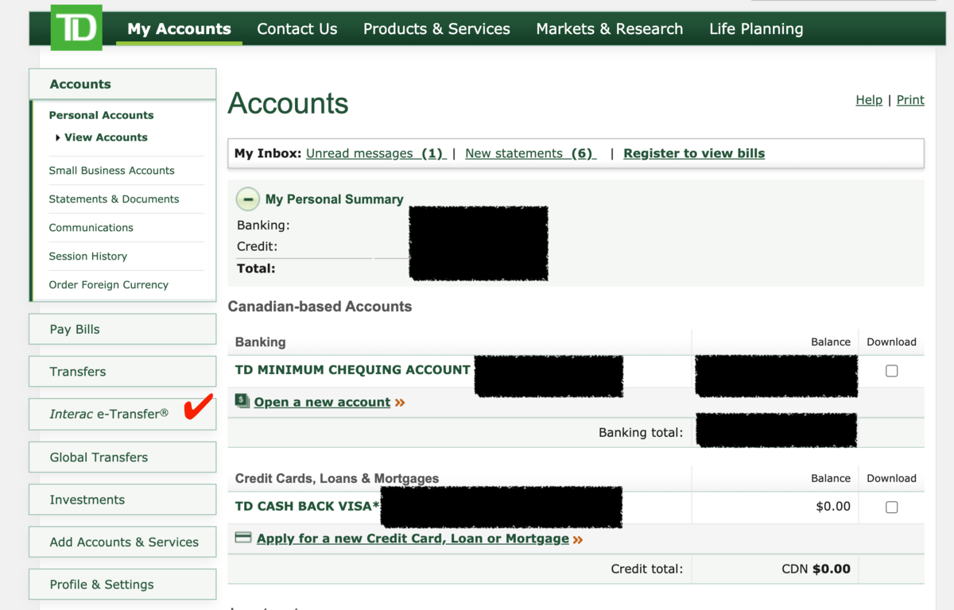Open Markets & Research menu

pos(610,29)
